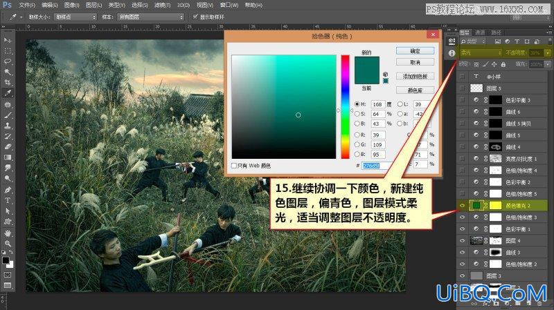Screen dimensions: 554x310
Task: Open the layer blend mode 柔光 dropdown
Action: tap(481, 53)
